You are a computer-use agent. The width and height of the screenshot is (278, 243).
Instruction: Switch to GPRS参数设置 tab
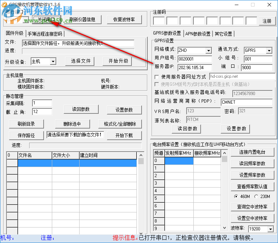pyautogui.click(x=167, y=33)
